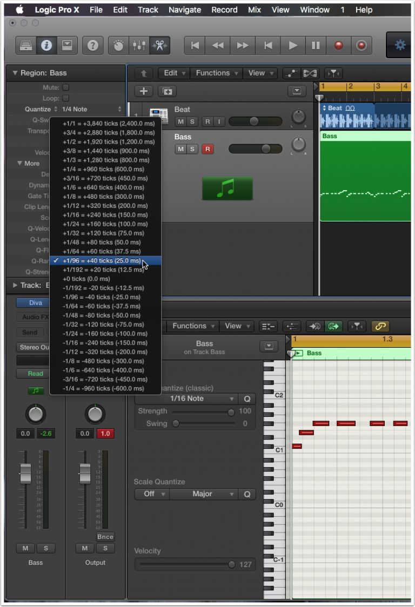The image size is (415, 607).
Task: Toggle the Editors scissors icon
Action: tap(159, 46)
